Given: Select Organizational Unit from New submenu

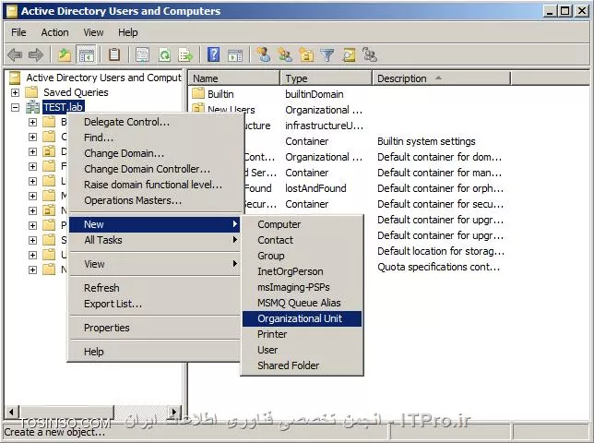Looking at the screenshot, I should click(299, 318).
